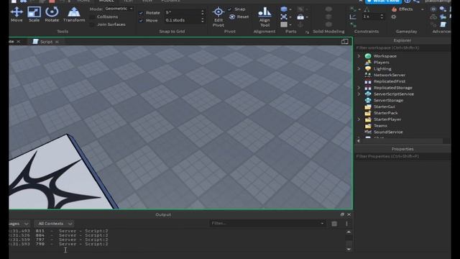Open the Output three-dot options menu
The width and height of the screenshot is (460, 259).
point(346,224)
